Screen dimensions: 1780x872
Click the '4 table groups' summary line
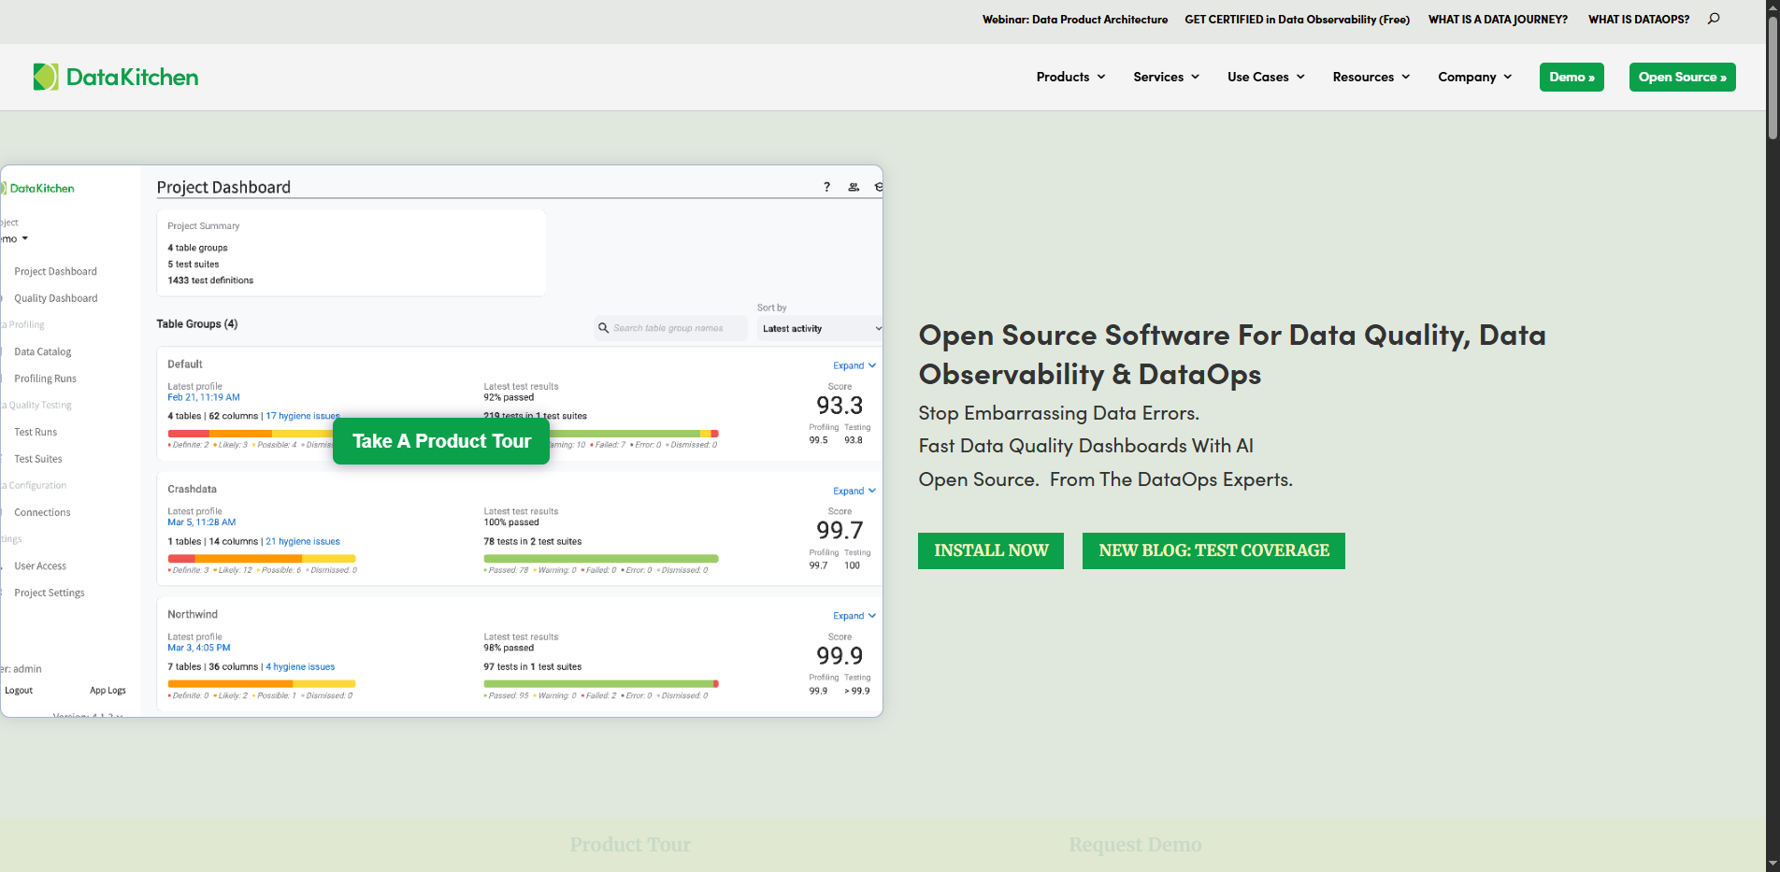pos(197,248)
